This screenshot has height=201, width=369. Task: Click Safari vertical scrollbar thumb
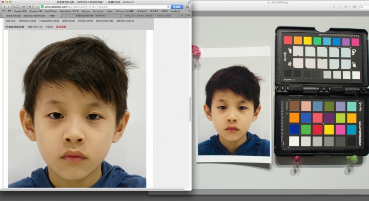(x=190, y=109)
